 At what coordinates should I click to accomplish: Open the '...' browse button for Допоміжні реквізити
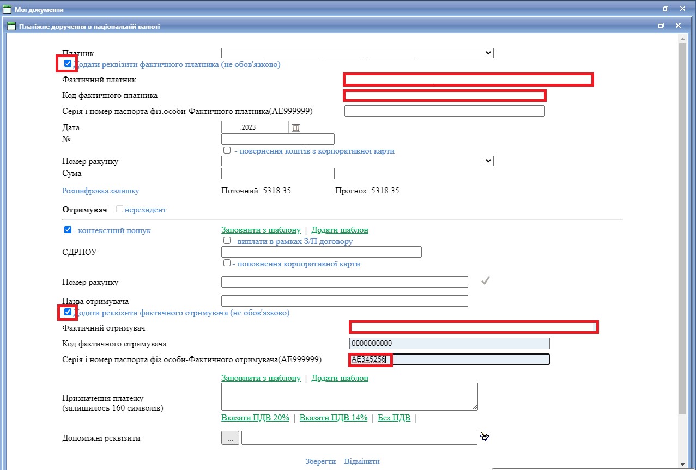click(230, 438)
